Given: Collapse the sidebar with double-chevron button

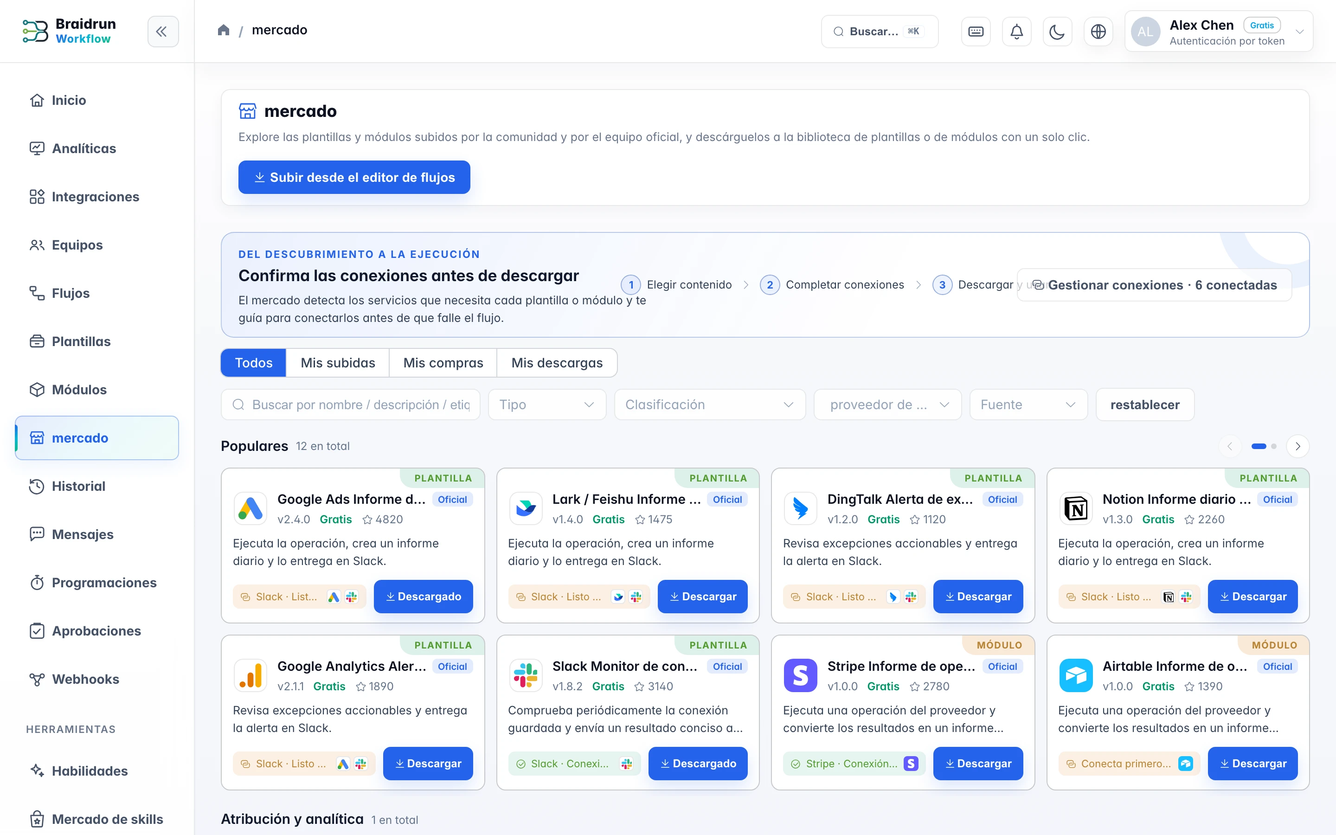Looking at the screenshot, I should pos(163,32).
